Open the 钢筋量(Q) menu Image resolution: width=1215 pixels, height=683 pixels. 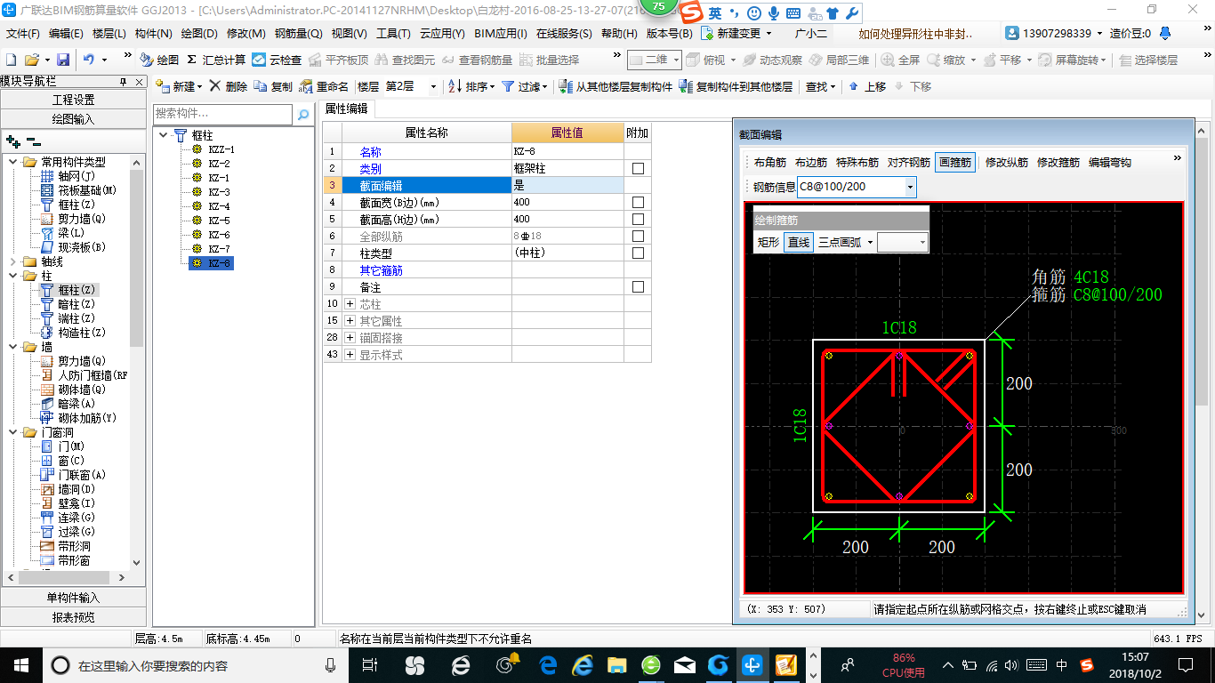click(298, 34)
